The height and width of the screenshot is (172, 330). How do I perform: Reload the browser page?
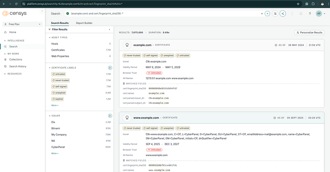(16, 4)
